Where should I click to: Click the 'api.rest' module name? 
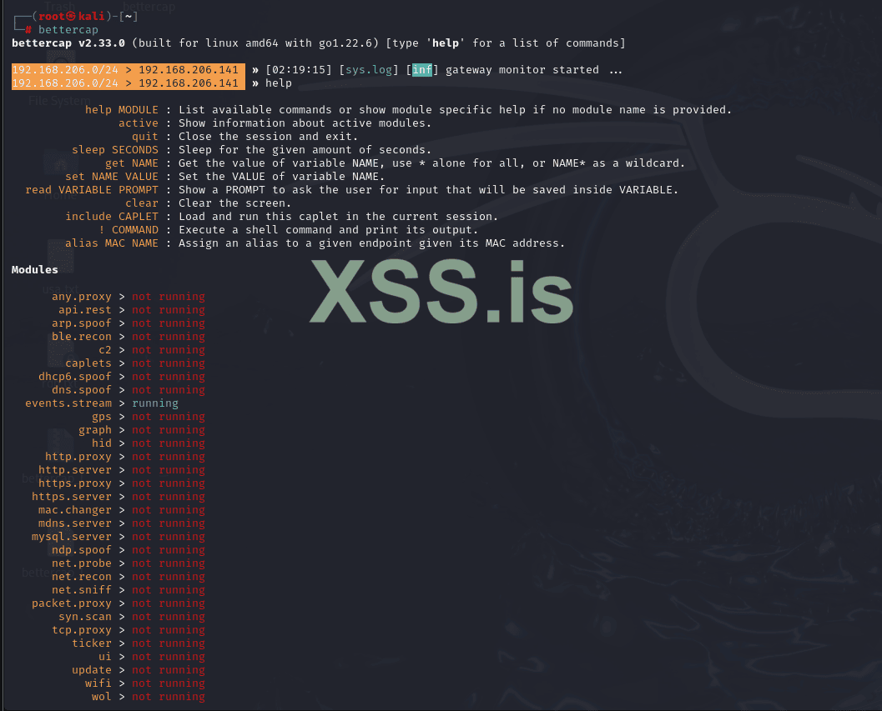point(85,310)
